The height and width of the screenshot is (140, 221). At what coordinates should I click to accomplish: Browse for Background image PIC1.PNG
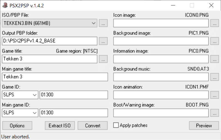[x=214, y=41]
